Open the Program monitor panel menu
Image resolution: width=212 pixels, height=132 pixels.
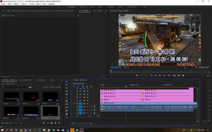click(x=130, y=11)
